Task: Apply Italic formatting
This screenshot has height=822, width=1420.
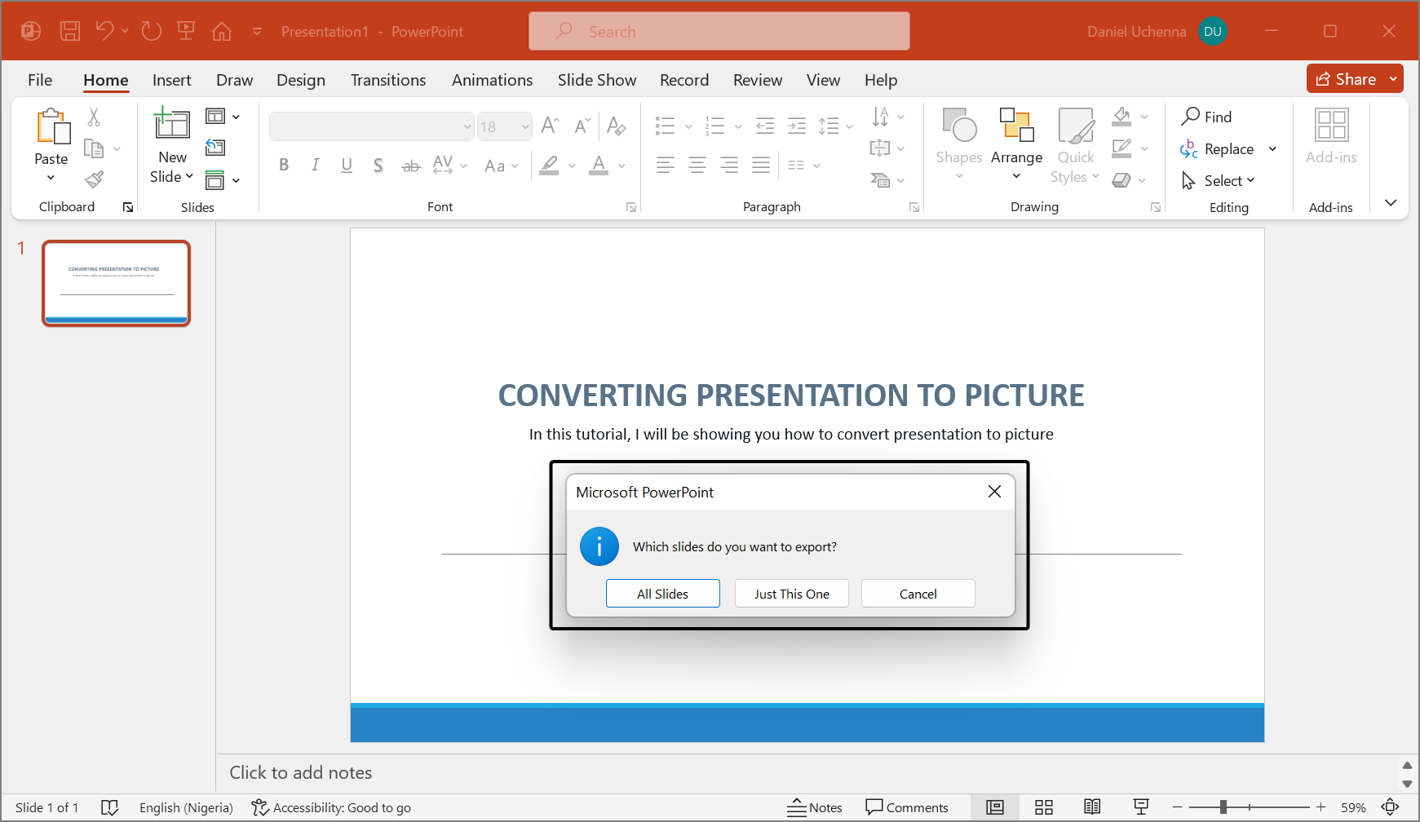Action: tap(315, 165)
